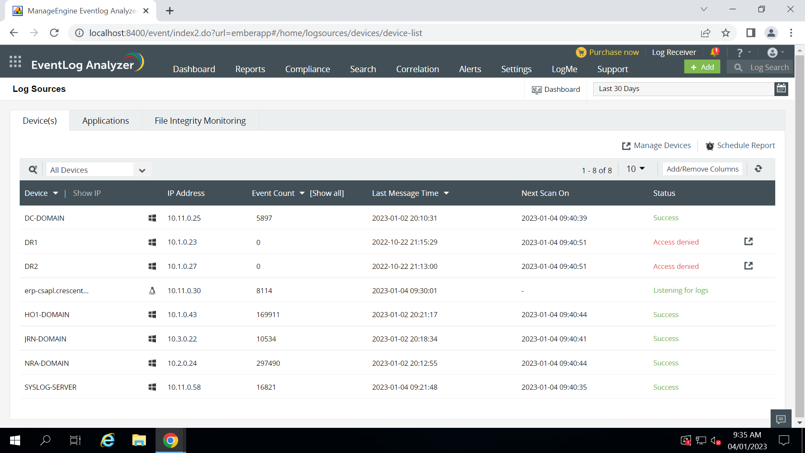Click the user account avatar icon
805x453 pixels.
pos(773,52)
